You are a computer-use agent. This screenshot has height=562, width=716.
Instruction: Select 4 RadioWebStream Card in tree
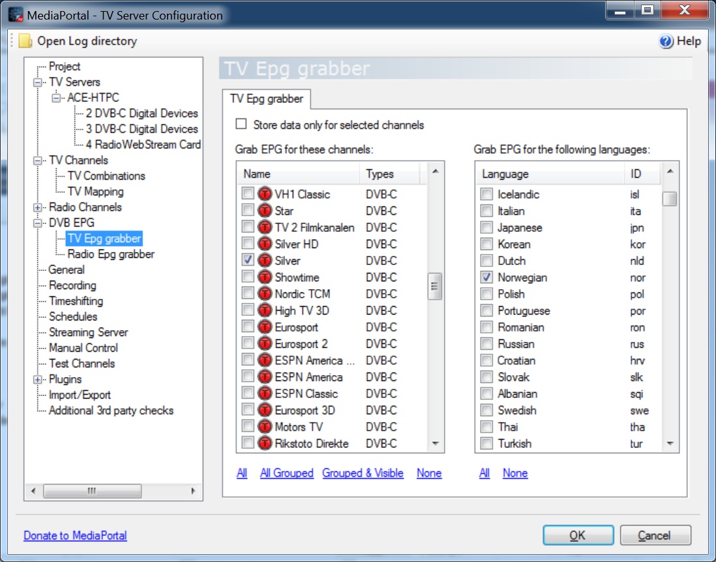click(x=143, y=145)
